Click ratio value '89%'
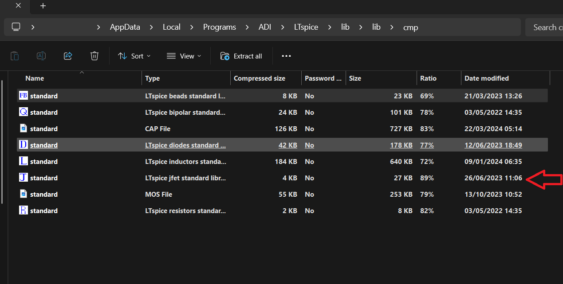563x284 pixels. point(427,178)
